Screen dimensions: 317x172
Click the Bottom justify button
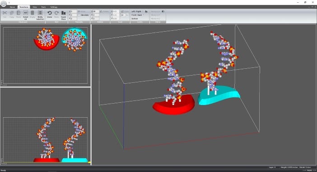135,19
